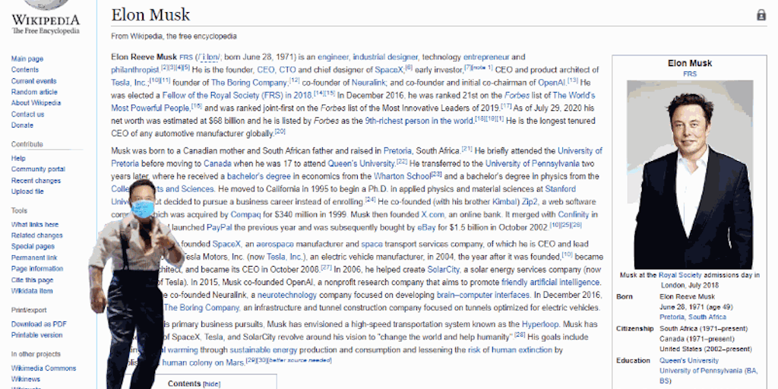This screenshot has width=778, height=389.
Task: Open the SolarCity link in third paragraph
Action: click(x=443, y=270)
